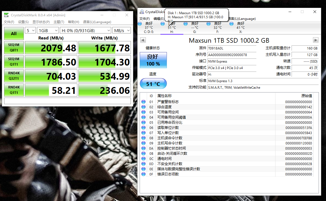Click status orb of attribute 0C 通电时间

pyautogui.click(x=143, y=159)
